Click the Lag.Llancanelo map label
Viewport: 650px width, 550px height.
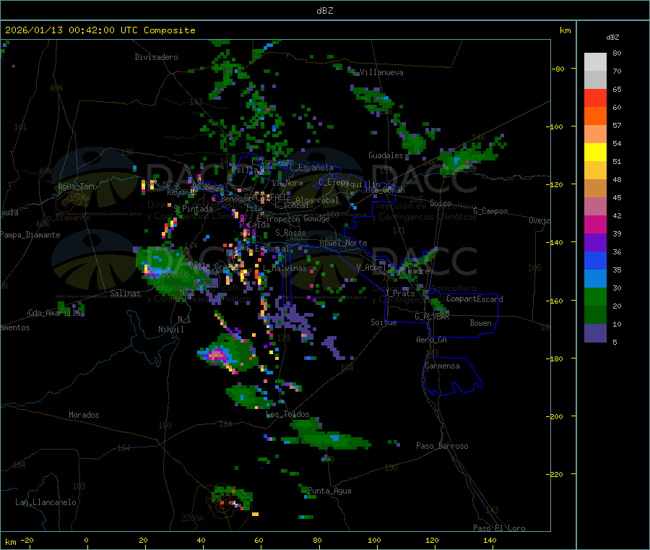[45, 502]
